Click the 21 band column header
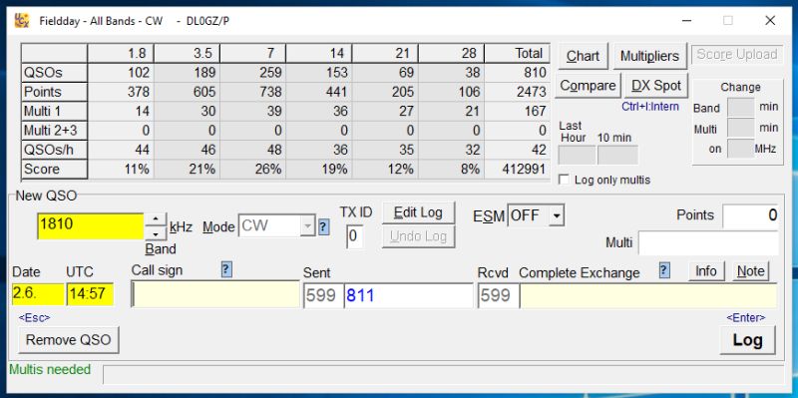 tap(385, 54)
